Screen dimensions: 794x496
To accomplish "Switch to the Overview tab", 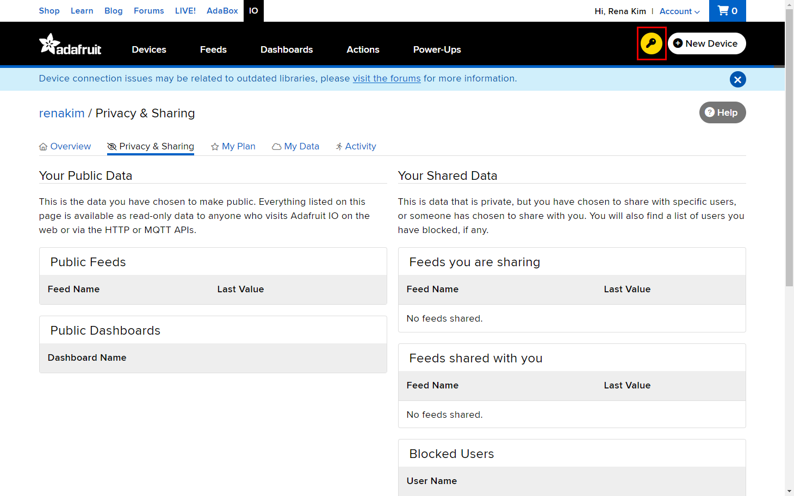I will pos(65,146).
